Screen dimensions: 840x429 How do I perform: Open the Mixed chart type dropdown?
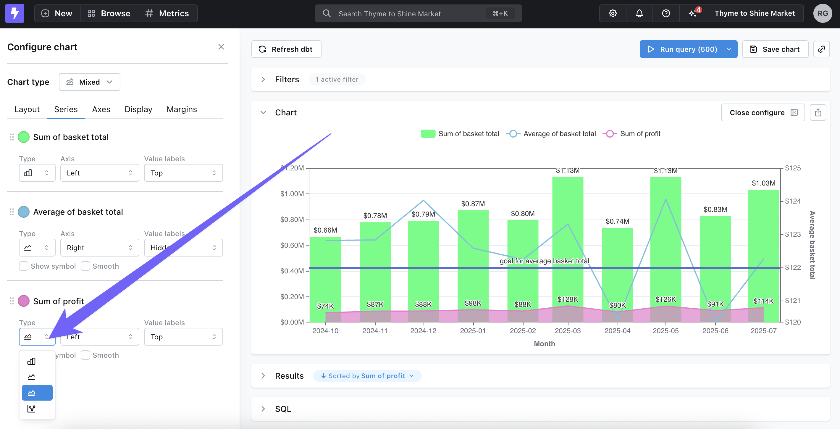pos(89,82)
